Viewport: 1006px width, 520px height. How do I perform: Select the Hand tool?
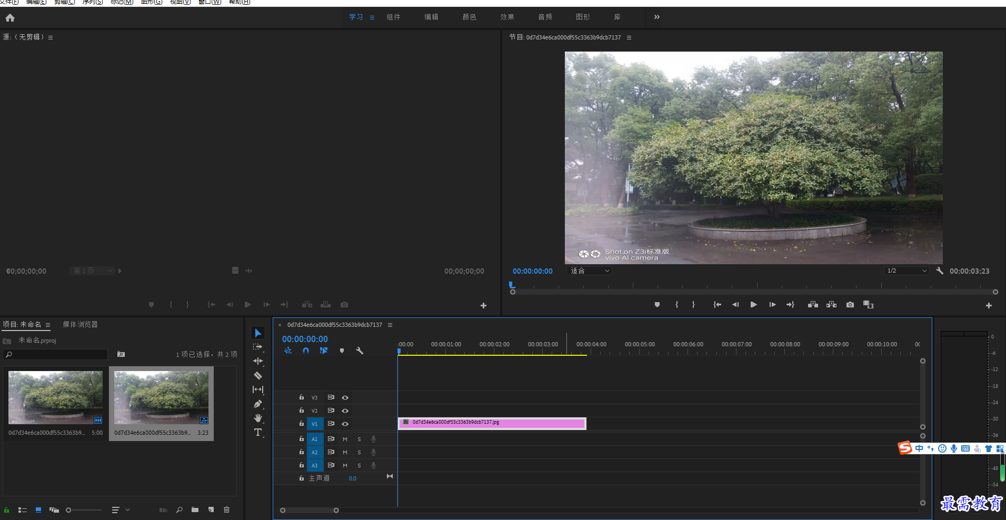(258, 418)
